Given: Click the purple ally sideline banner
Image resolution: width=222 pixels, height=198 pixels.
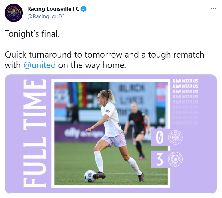Looking at the screenshot, I should tap(79, 133).
